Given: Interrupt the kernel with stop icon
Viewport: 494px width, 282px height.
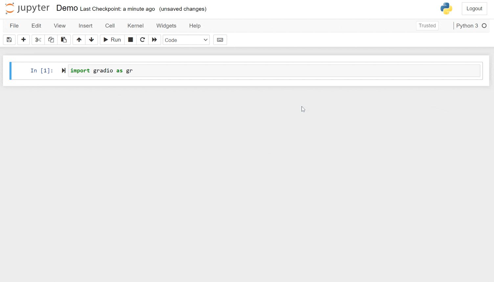Looking at the screenshot, I should [x=130, y=40].
